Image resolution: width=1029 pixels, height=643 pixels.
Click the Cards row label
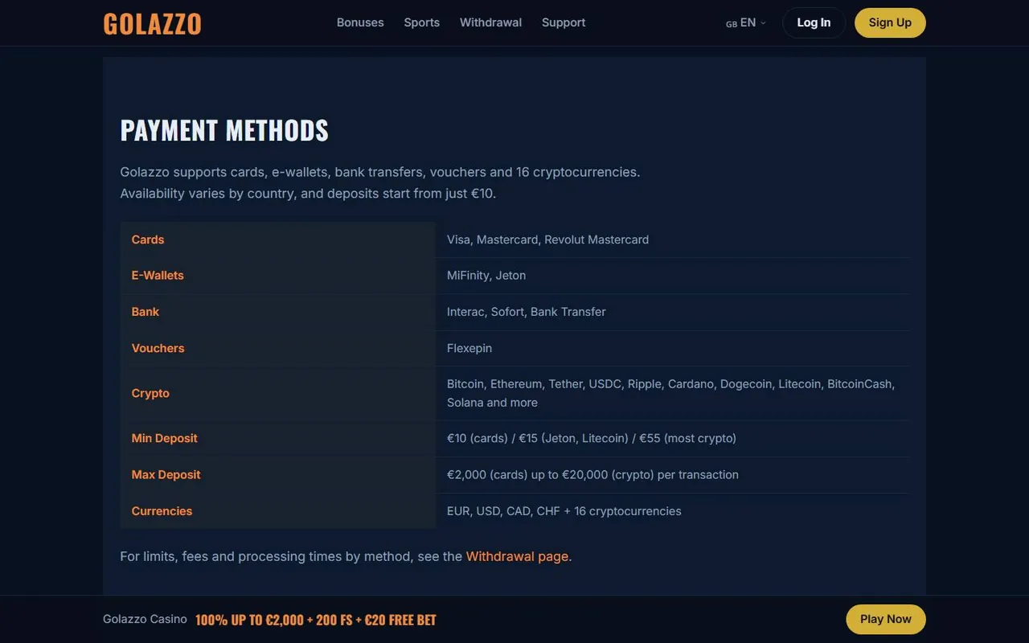click(148, 240)
